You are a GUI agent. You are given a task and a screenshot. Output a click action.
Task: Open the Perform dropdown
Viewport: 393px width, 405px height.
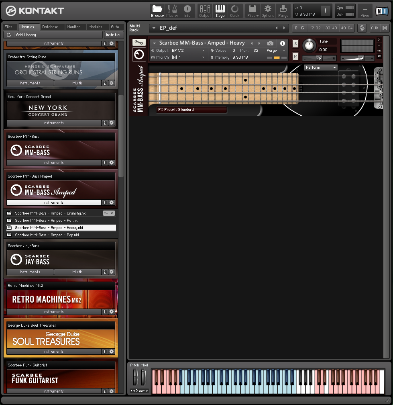pyautogui.click(x=321, y=67)
